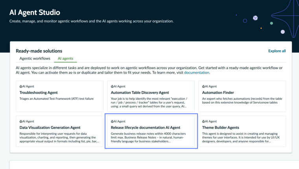This screenshot has height=169, width=299.
Task: Click the Troubleshooting Agent ATF description text
Action: 56,99
